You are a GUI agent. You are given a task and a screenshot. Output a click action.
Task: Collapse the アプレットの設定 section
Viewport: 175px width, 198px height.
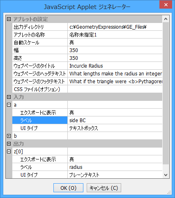click(9, 19)
